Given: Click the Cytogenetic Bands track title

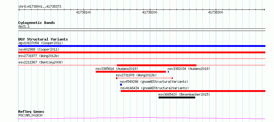Looking at the screenshot, I should point(37,23).
